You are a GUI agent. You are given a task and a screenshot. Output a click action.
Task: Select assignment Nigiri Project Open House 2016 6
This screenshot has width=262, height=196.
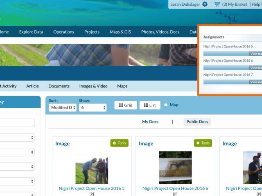[228, 60]
